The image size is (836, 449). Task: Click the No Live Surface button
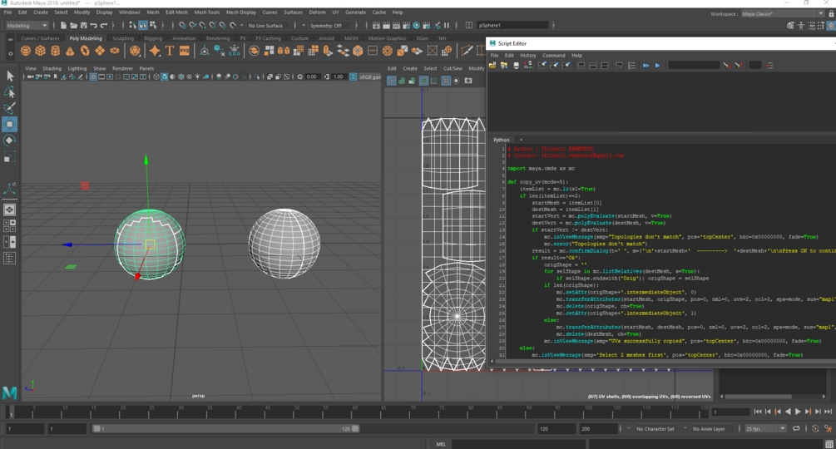(x=265, y=26)
